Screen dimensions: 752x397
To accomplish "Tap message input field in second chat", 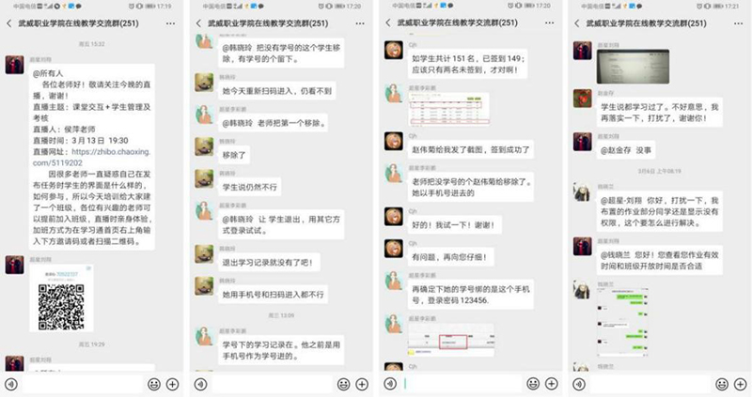I will (x=273, y=384).
